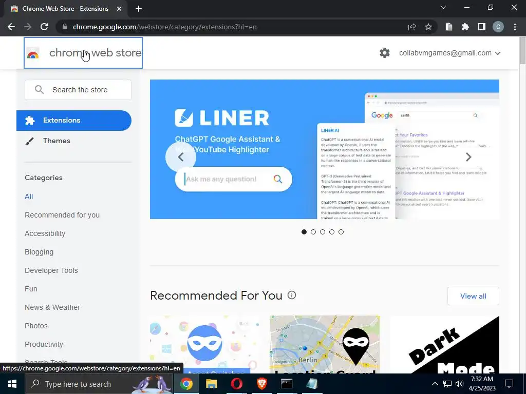The image size is (526, 394).
Task: Go back with the browser back arrow
Action: click(11, 27)
